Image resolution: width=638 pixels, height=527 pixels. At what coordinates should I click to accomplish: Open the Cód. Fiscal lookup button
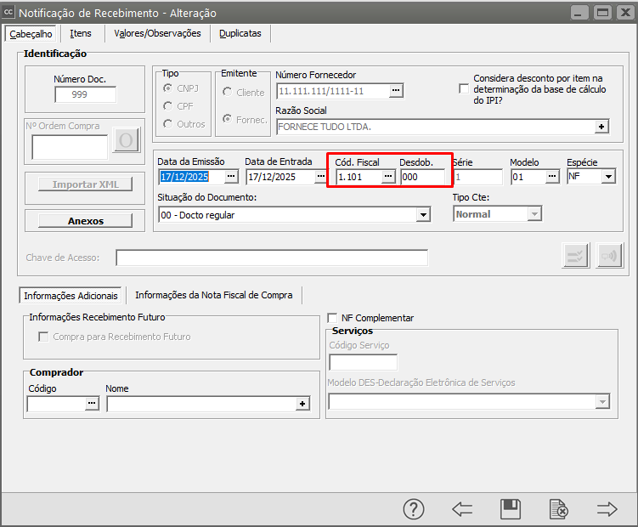[388, 177]
